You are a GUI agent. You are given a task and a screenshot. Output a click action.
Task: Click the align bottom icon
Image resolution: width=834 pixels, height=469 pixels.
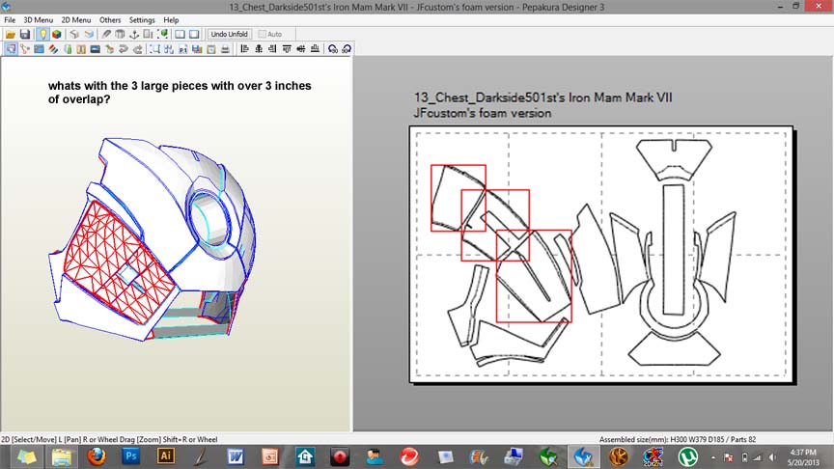[x=315, y=49]
